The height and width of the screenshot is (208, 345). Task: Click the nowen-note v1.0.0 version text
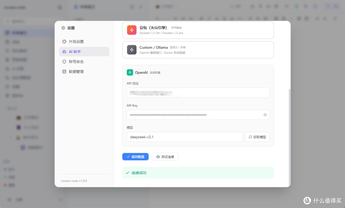(x=74, y=181)
